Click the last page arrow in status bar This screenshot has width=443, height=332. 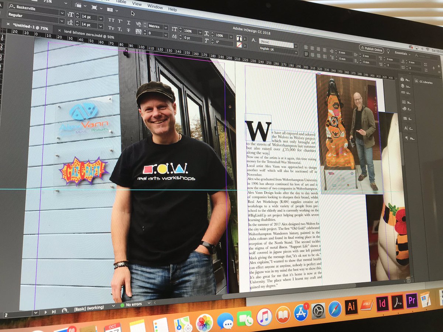point(54,312)
